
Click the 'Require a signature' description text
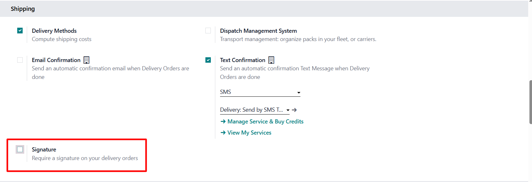coord(85,158)
